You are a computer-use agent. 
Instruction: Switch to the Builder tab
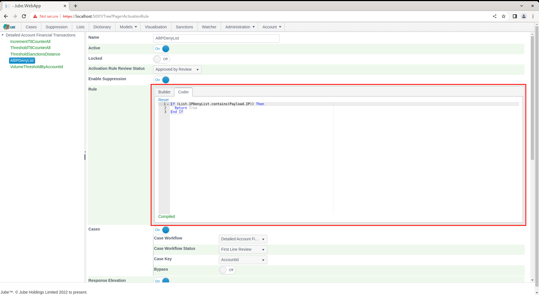tap(164, 92)
